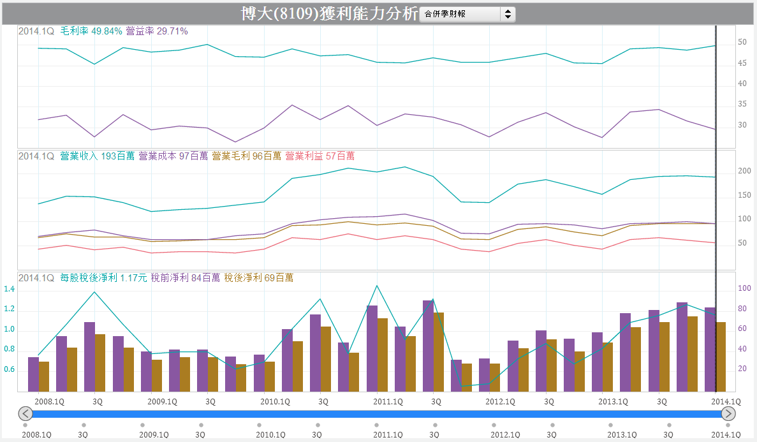Click the left circular arrow of range slider
This screenshot has height=442, width=757.
[26, 413]
